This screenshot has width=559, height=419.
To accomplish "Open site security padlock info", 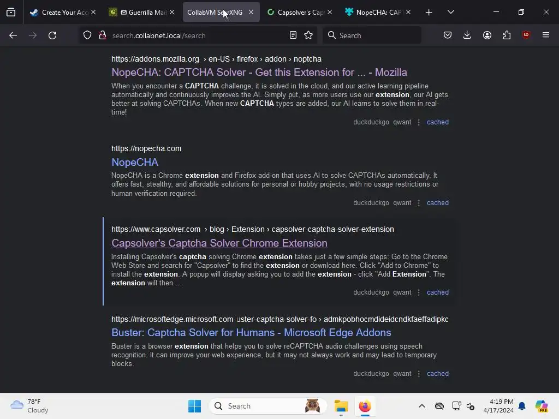I will point(103,35).
